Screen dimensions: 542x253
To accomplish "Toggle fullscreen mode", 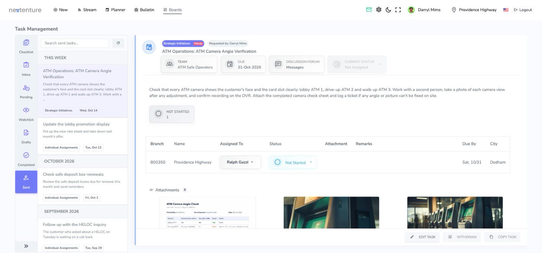I will point(398,10).
